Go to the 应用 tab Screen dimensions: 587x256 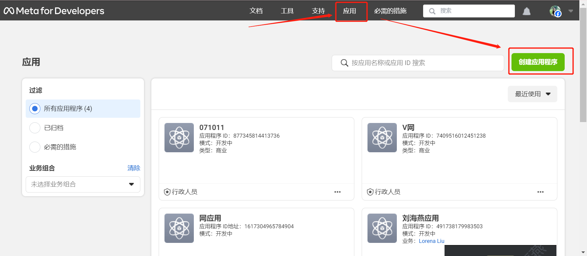(x=349, y=11)
